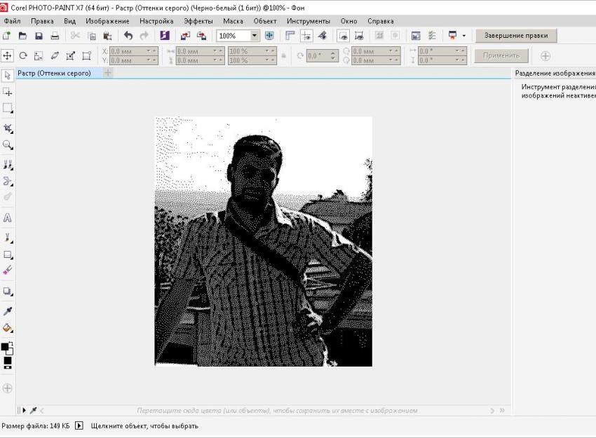Expand the file size info arrow

pos(79,425)
